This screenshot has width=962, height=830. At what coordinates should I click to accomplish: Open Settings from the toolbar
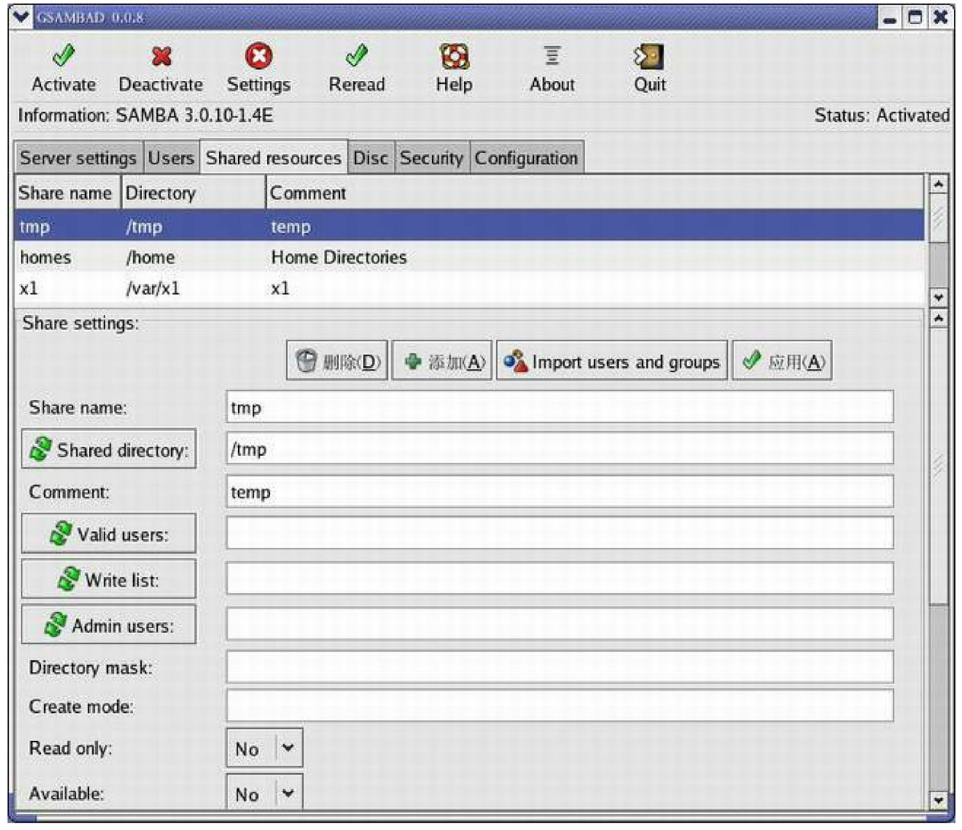258,56
